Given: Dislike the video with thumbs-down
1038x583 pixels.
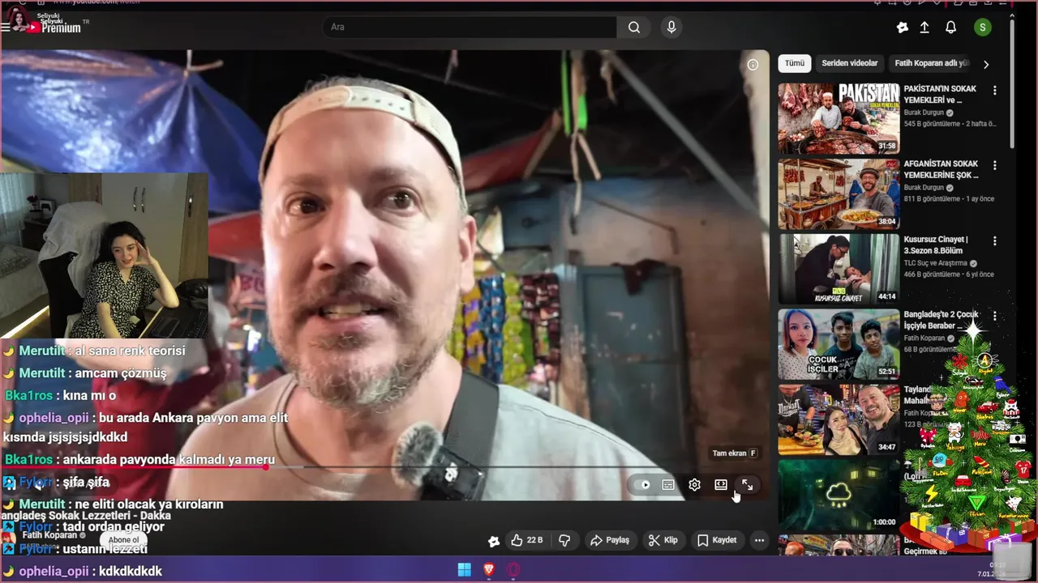Looking at the screenshot, I should coord(565,540).
